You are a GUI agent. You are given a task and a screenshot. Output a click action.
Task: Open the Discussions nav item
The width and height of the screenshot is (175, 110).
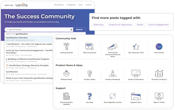click(59, 5)
